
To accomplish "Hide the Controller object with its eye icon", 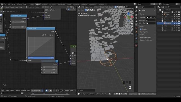I will (176, 24).
